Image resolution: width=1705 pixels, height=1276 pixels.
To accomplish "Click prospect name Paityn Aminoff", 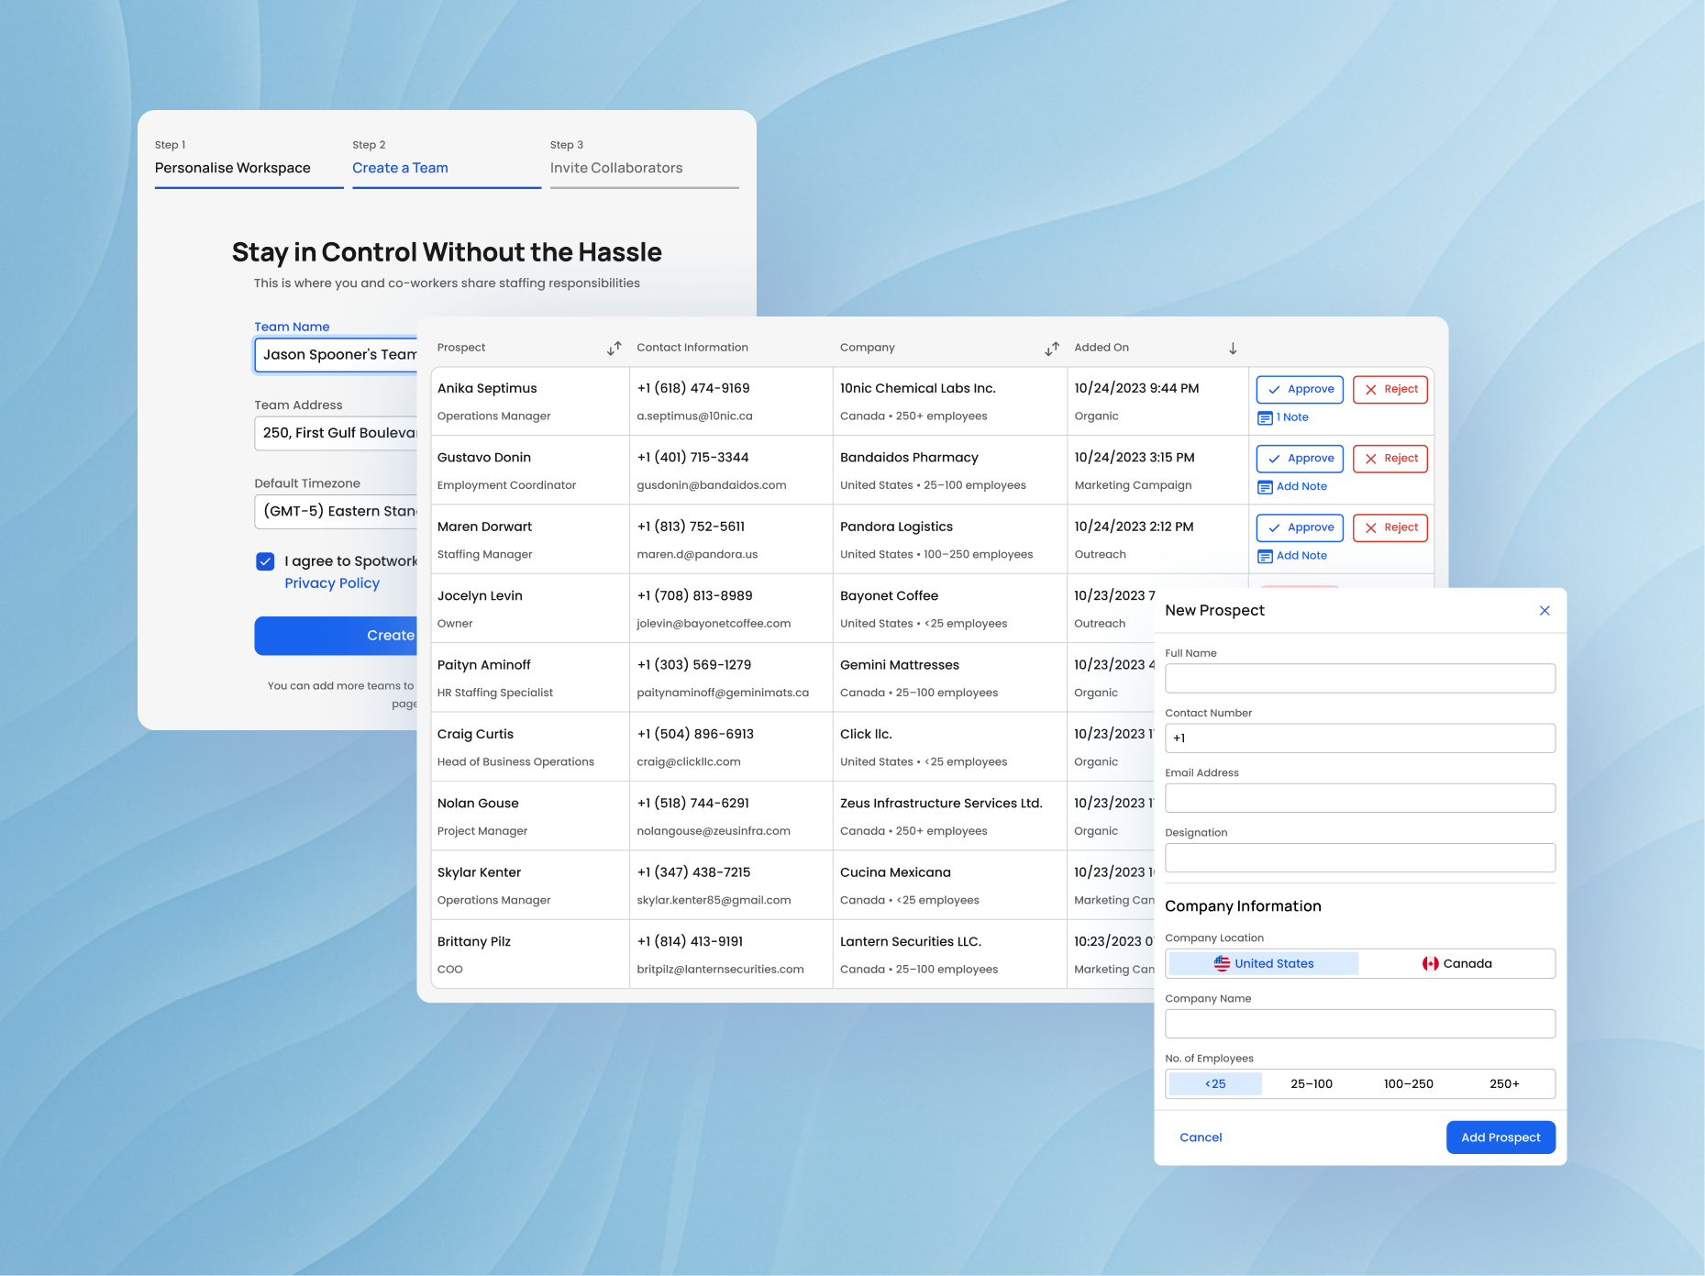I will click(x=483, y=665).
